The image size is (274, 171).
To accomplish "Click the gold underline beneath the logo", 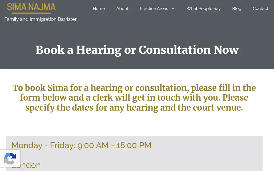I will pyautogui.click(x=31, y=13).
